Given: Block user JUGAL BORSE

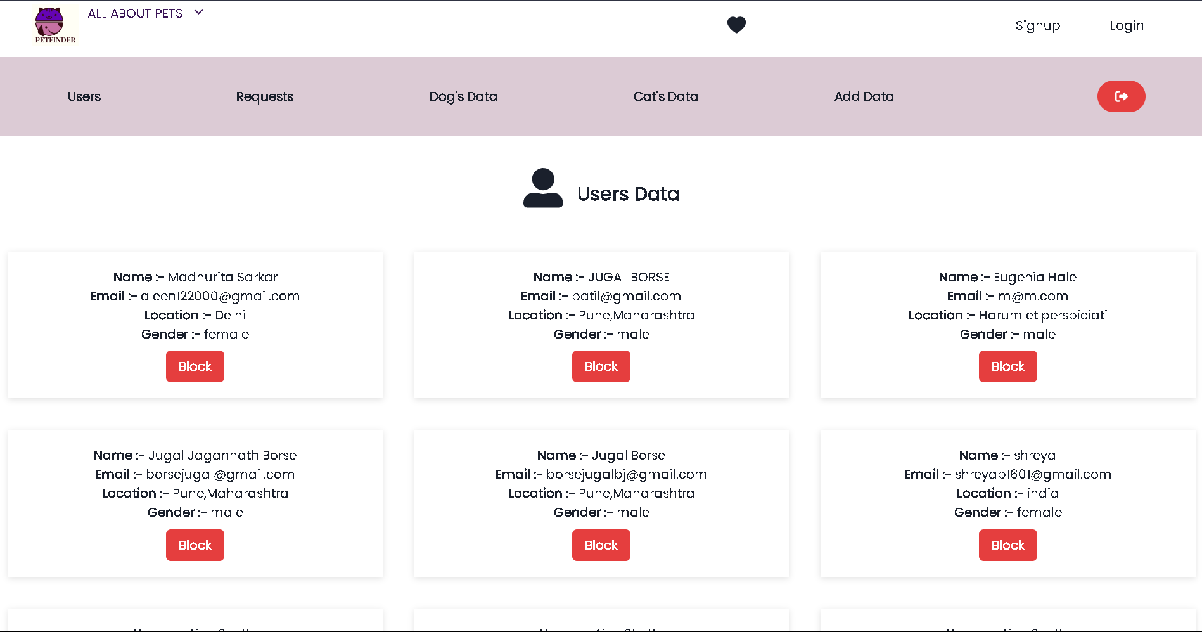Looking at the screenshot, I should pyautogui.click(x=601, y=366).
